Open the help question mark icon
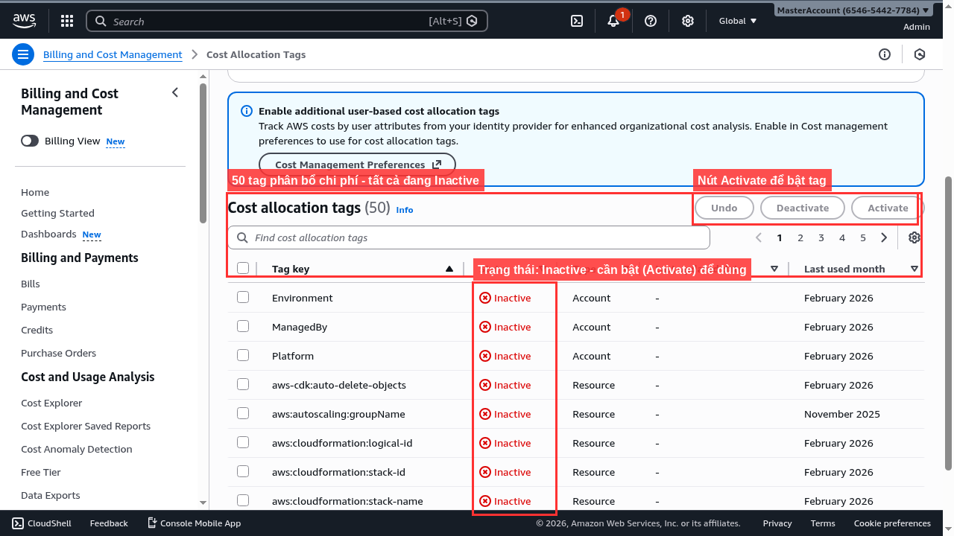This screenshot has height=536, width=954. (x=651, y=21)
